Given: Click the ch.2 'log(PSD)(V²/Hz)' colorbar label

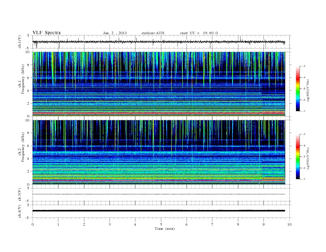Looking at the screenshot, I should [x=308, y=158].
